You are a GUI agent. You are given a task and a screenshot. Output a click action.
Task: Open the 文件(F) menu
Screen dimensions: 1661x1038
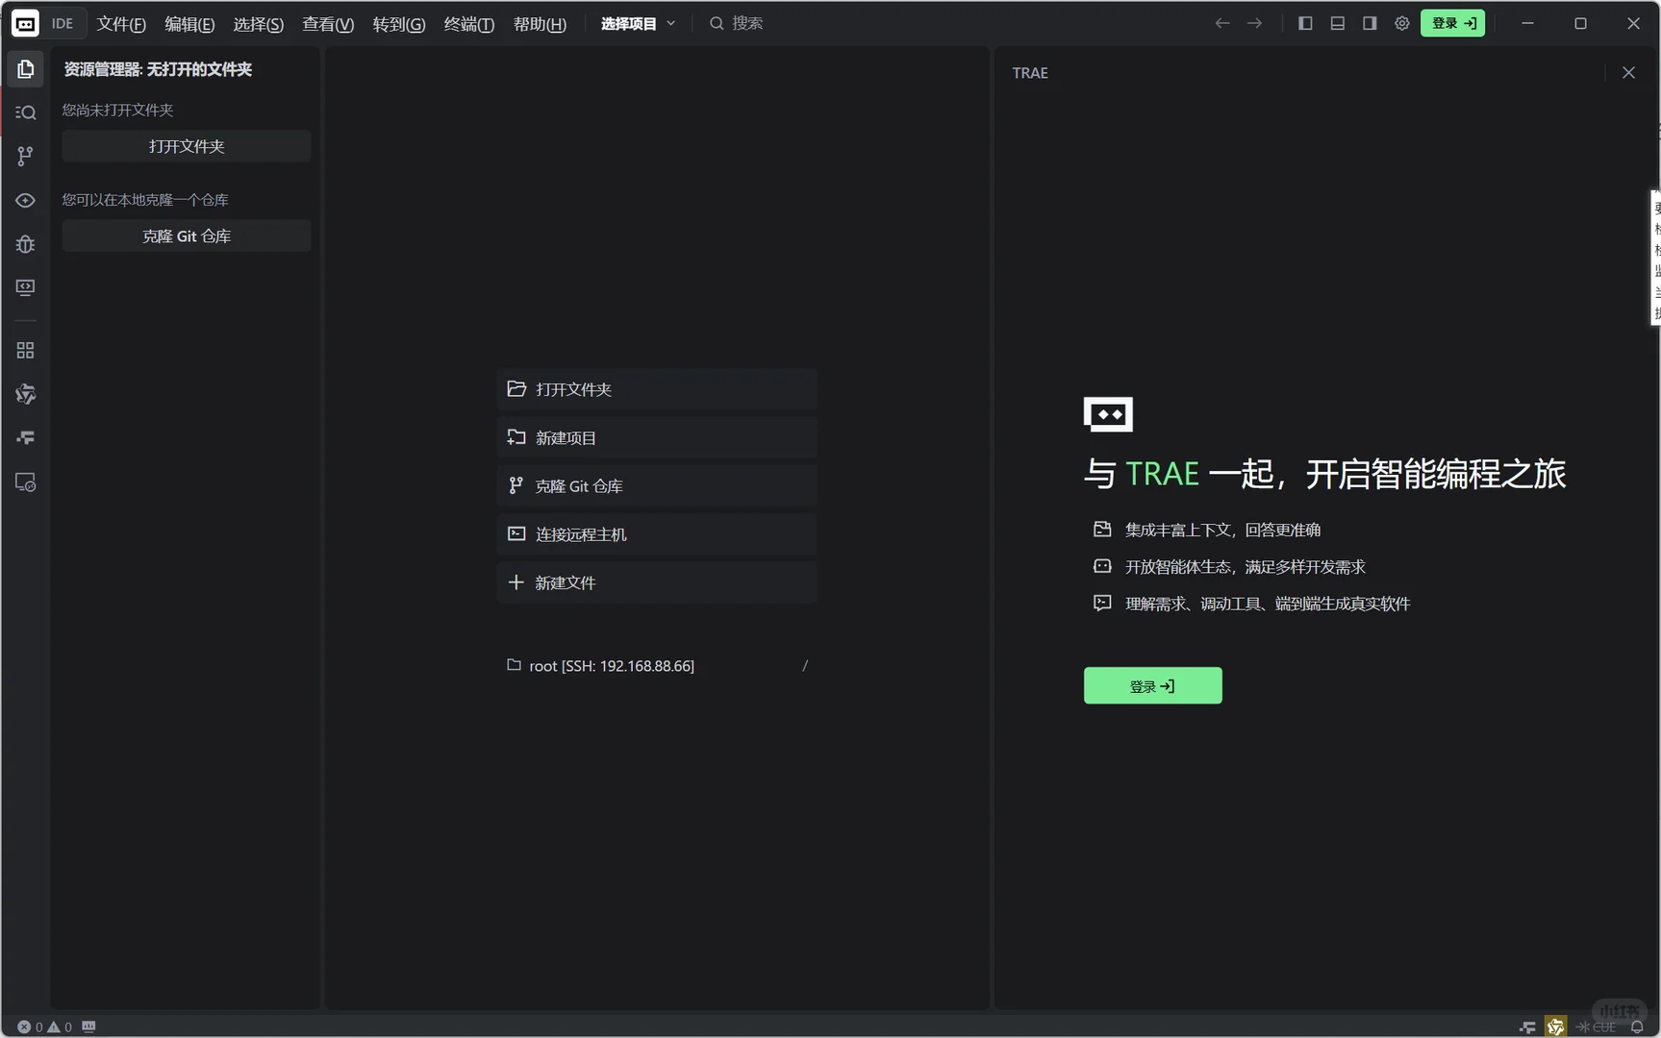click(x=121, y=24)
